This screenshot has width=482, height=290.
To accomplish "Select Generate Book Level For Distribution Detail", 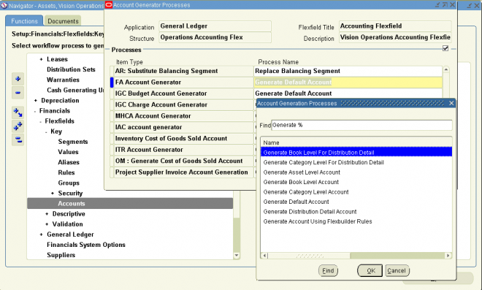I will 356,153.
